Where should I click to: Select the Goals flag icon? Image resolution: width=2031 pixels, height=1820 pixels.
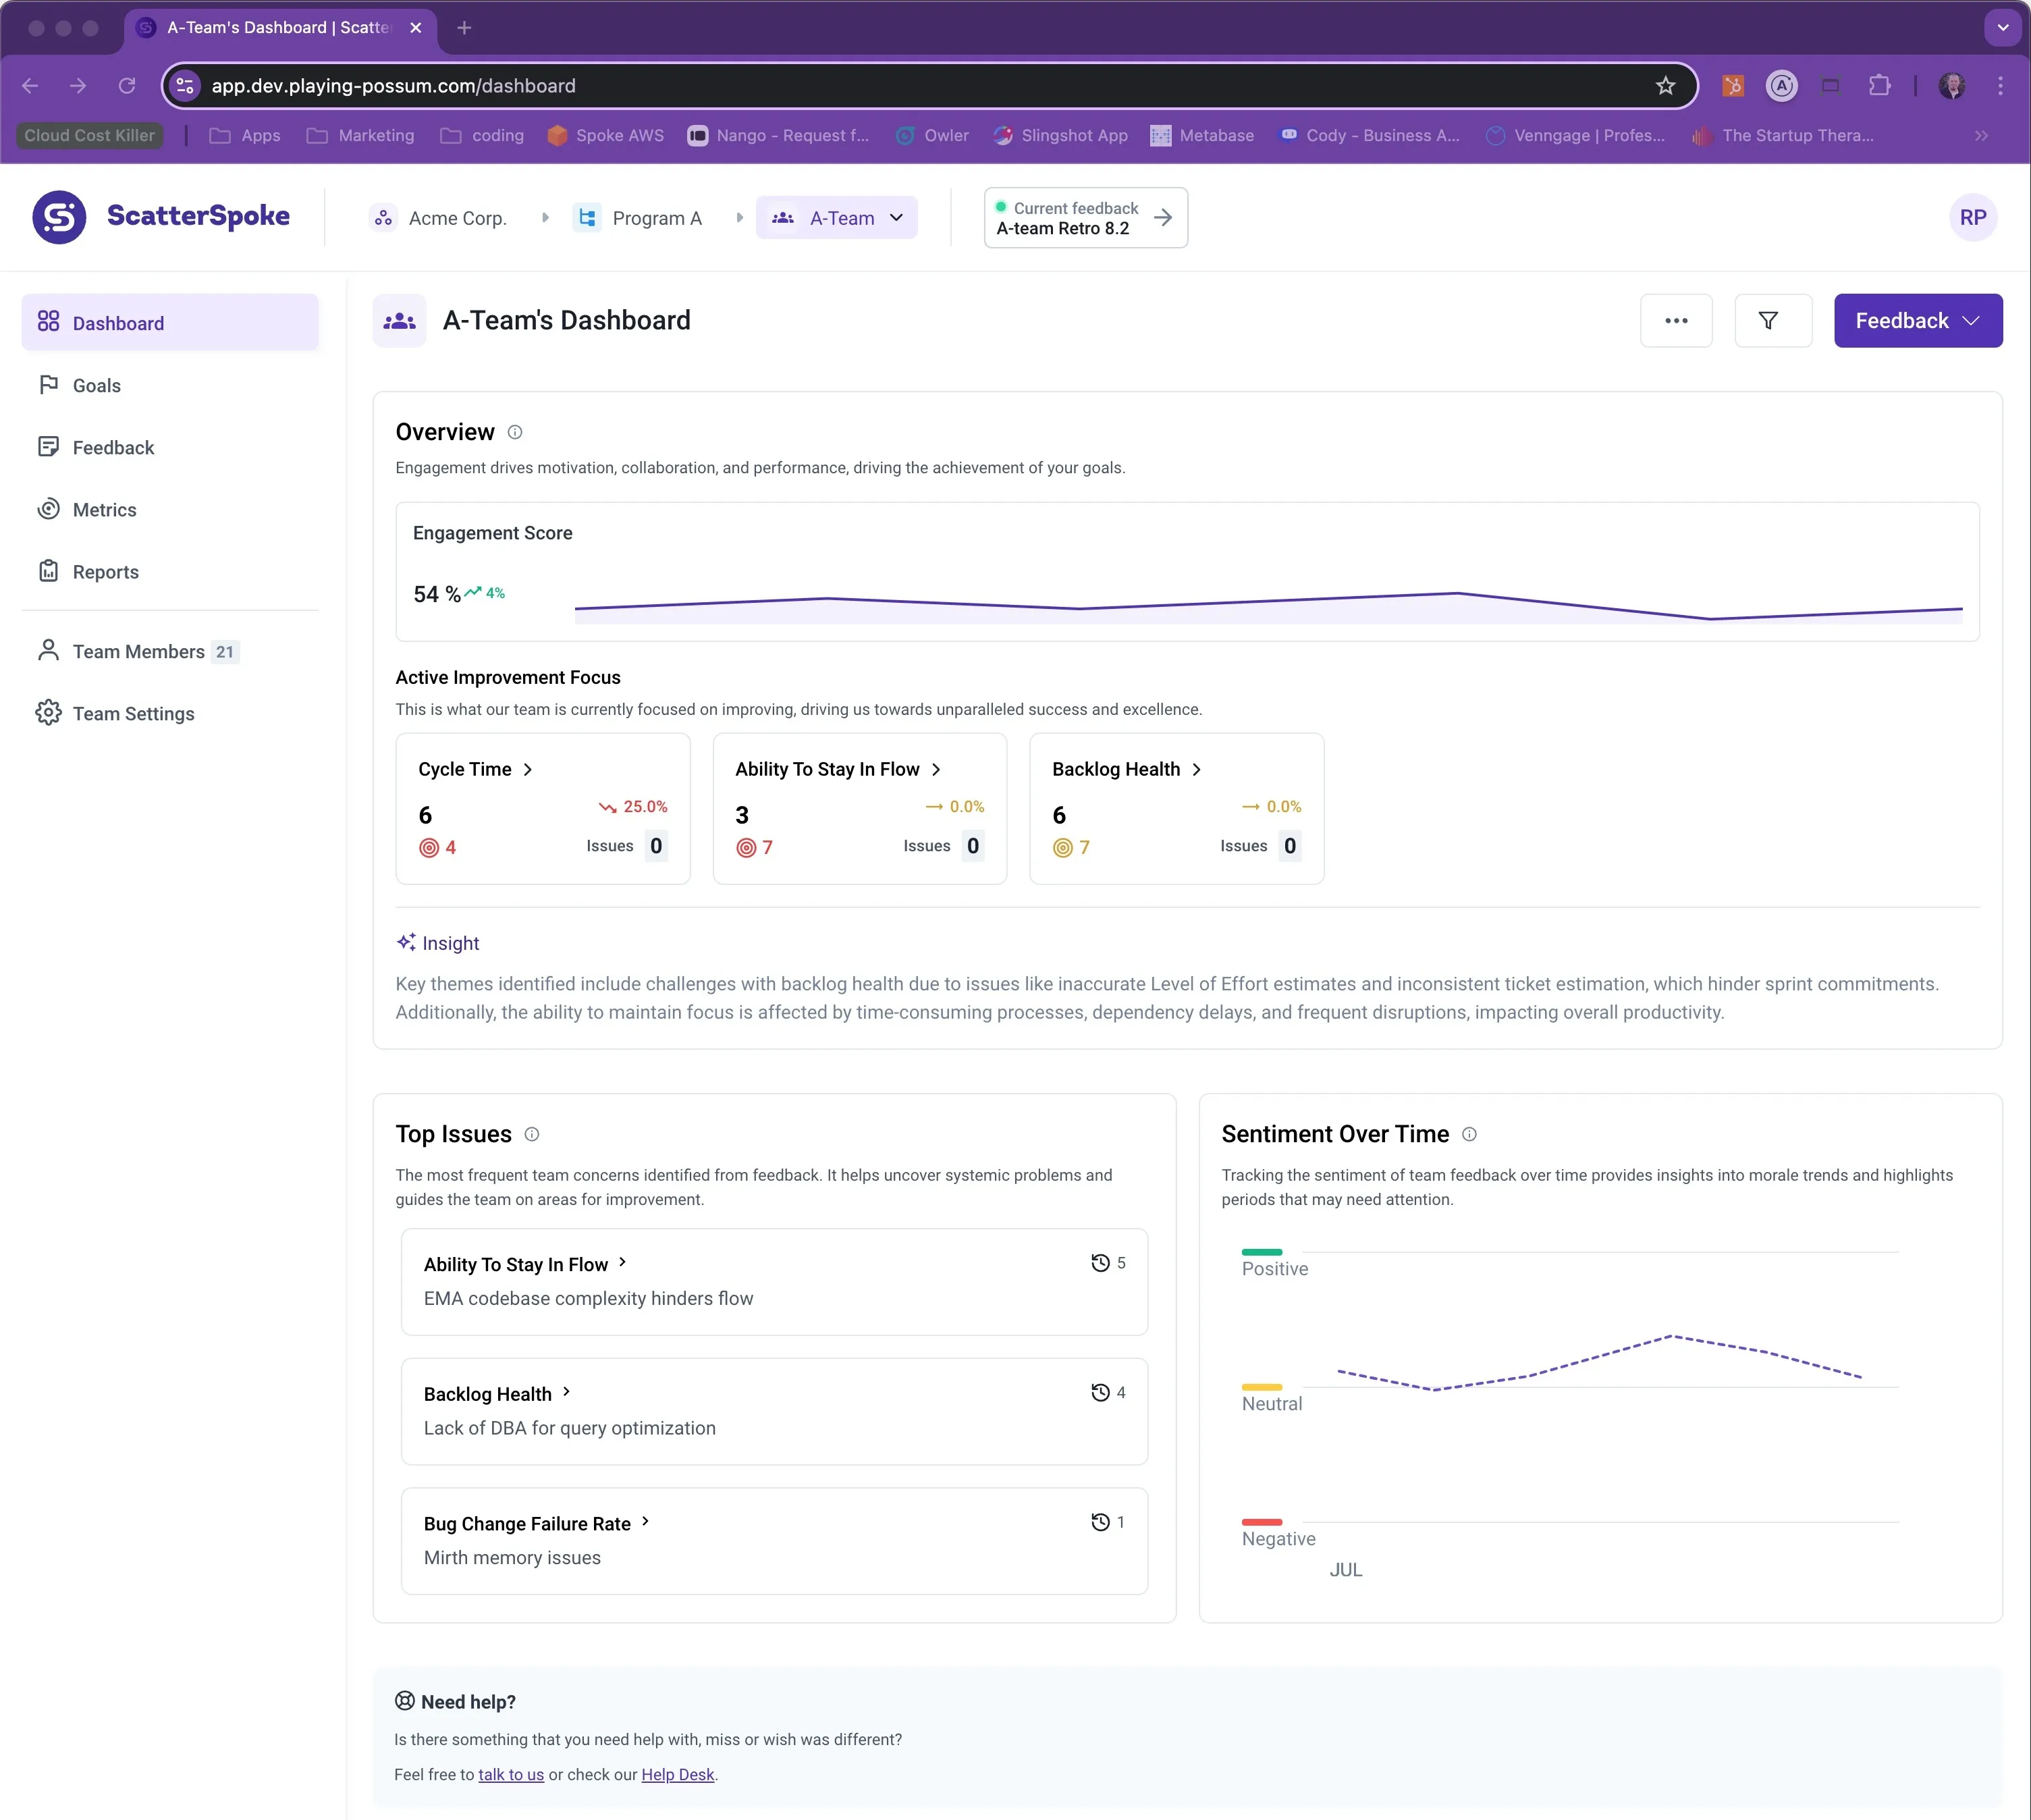(49, 384)
